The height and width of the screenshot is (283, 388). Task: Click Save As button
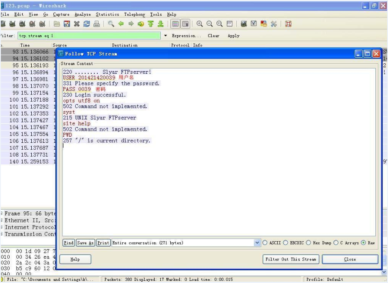point(85,243)
